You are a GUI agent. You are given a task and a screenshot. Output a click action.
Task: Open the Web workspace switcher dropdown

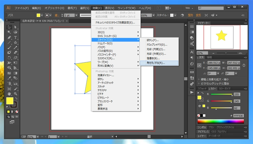coord(189,8)
